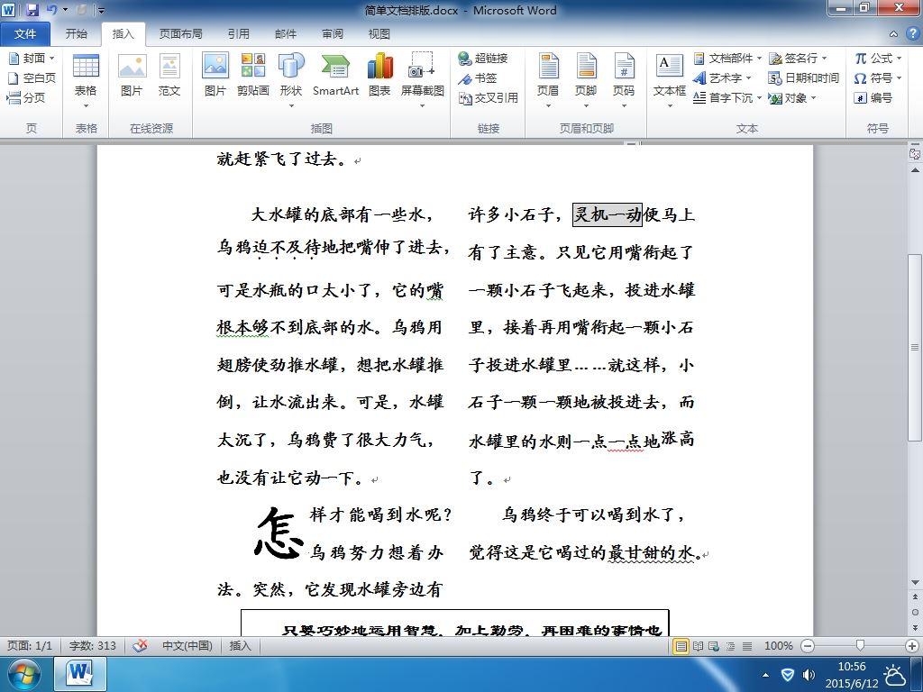
Task: Open the Shapes (形状) gallery
Action: 291,81
